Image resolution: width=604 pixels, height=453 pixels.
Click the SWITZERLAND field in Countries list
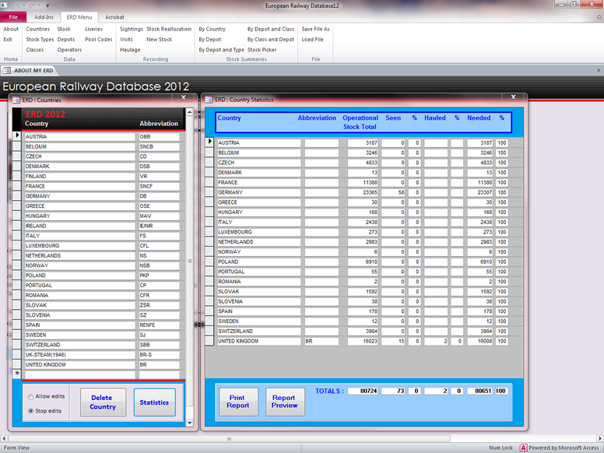point(79,345)
